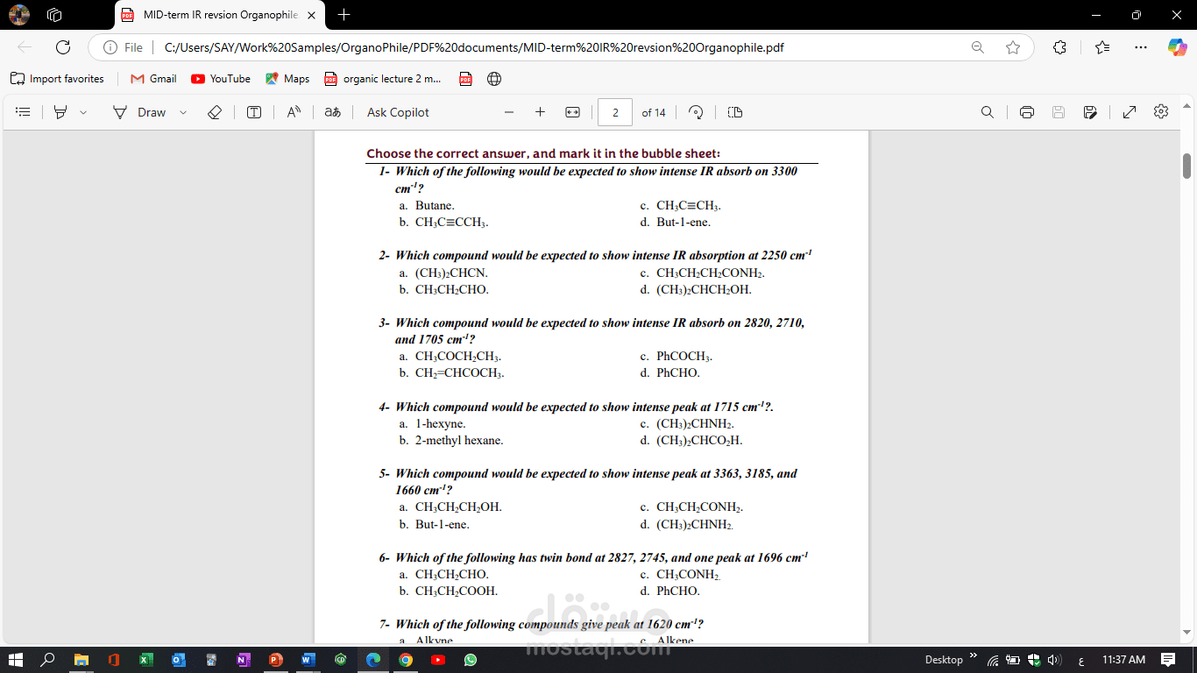Open the Windows Start menu

(15, 659)
